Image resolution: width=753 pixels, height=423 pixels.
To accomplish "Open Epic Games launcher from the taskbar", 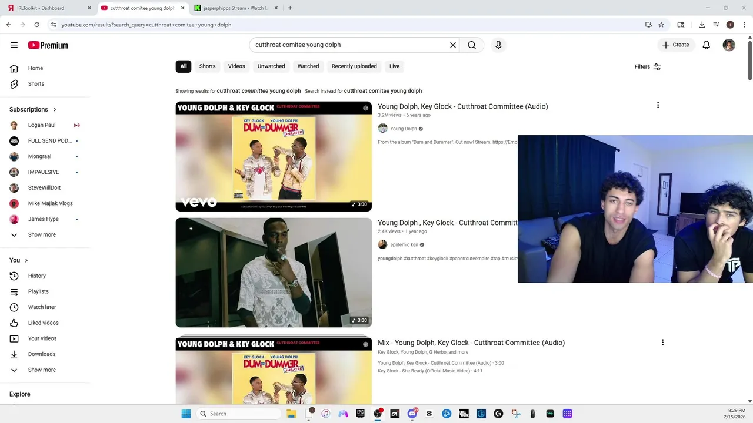I will point(361,414).
